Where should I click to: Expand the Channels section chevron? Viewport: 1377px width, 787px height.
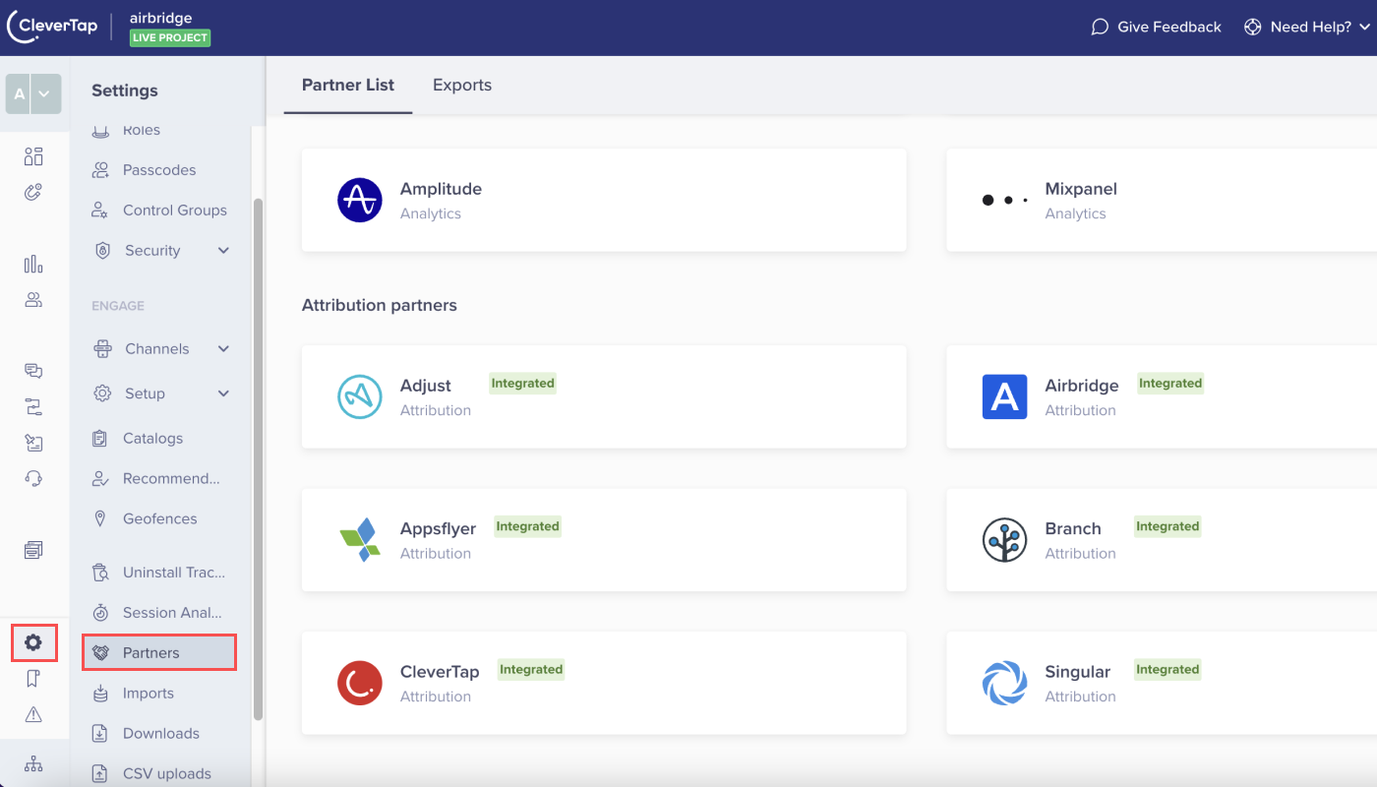[223, 349]
